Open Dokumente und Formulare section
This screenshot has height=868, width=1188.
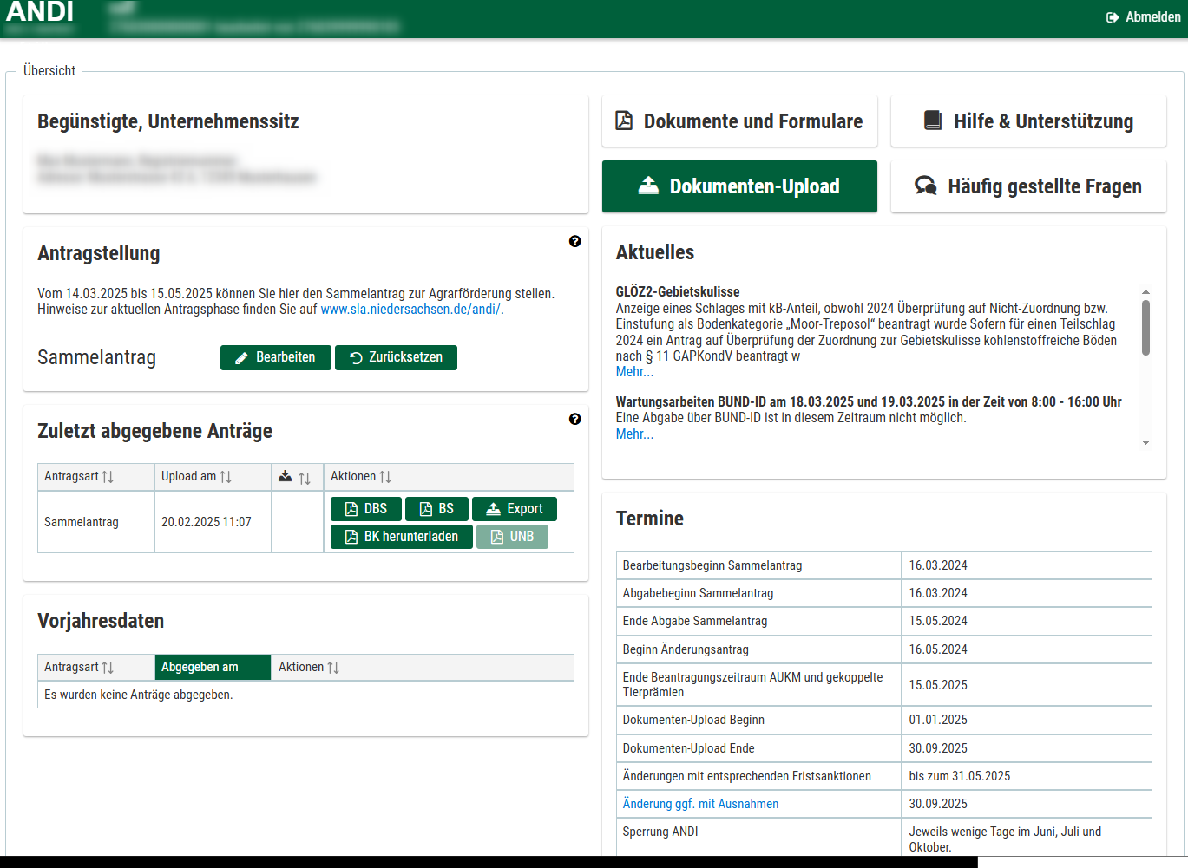coord(739,121)
